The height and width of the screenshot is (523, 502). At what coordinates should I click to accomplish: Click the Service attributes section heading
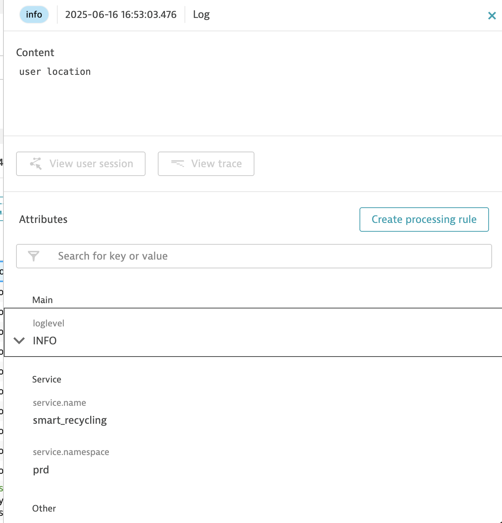pos(47,379)
